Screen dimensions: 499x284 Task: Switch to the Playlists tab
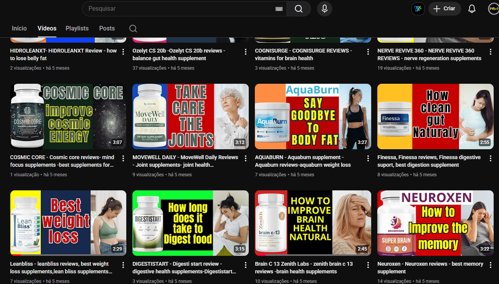(x=77, y=29)
